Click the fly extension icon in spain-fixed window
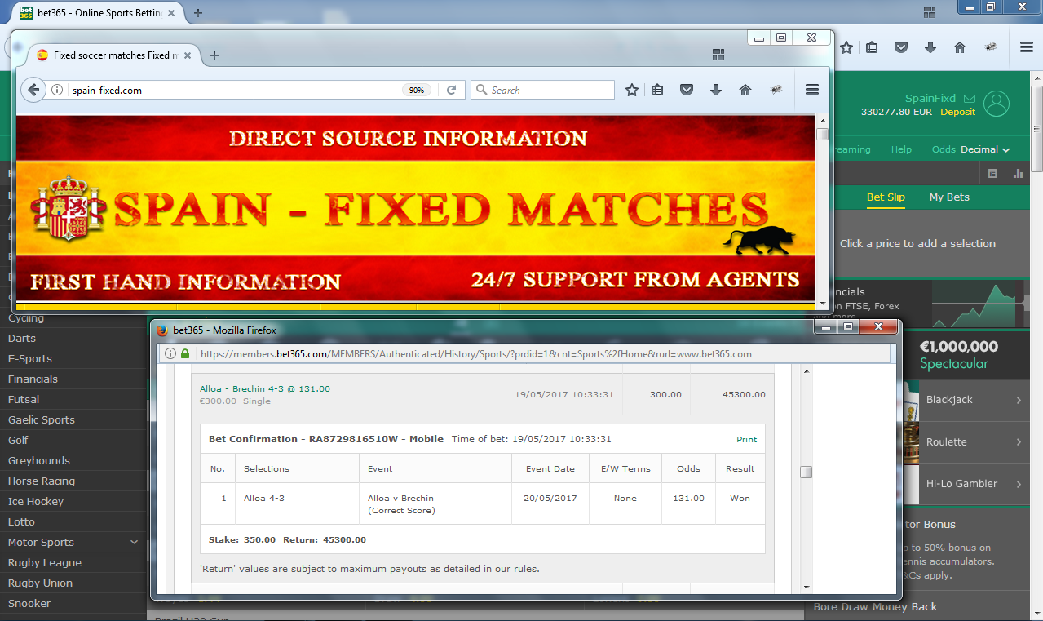Screen dimensions: 1043x621 (x=777, y=90)
